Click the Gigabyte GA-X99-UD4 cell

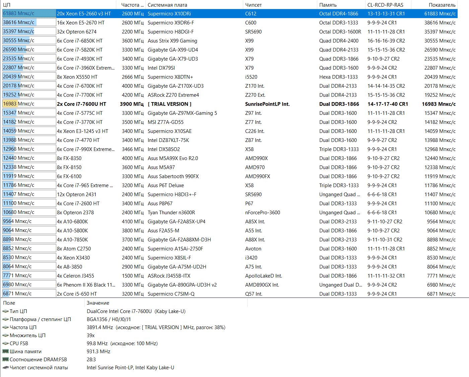point(173,50)
